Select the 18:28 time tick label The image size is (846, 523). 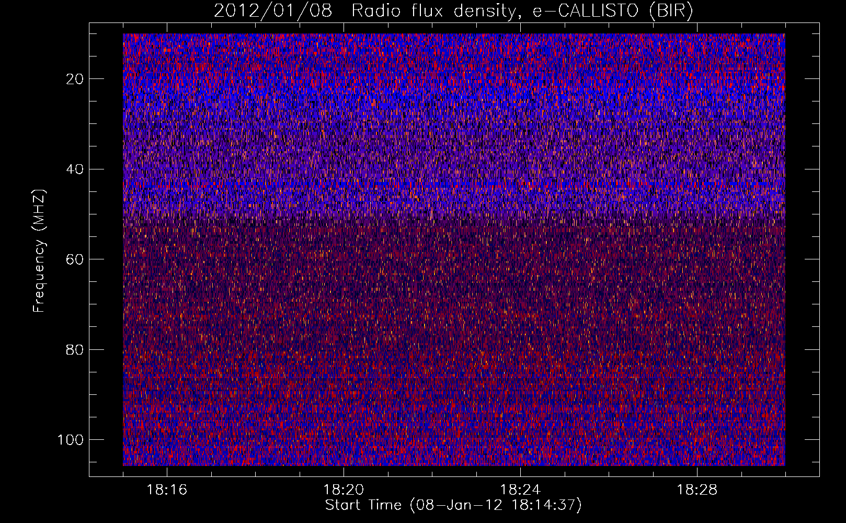pyautogui.click(x=696, y=490)
